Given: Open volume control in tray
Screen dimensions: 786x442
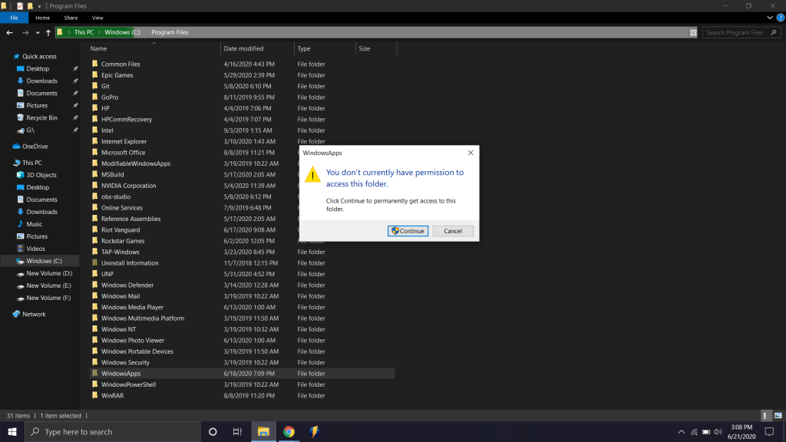Looking at the screenshot, I should click(x=718, y=432).
